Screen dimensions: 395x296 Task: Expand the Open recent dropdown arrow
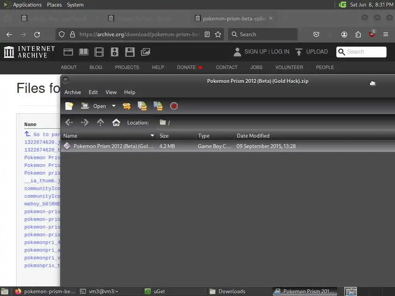point(114,106)
